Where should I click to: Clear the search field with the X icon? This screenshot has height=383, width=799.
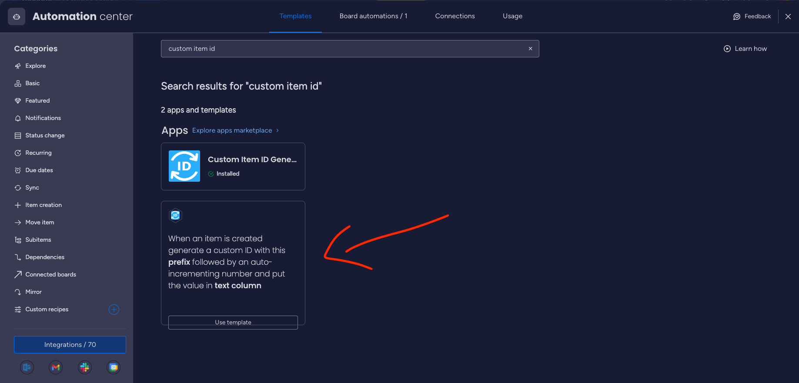530,49
